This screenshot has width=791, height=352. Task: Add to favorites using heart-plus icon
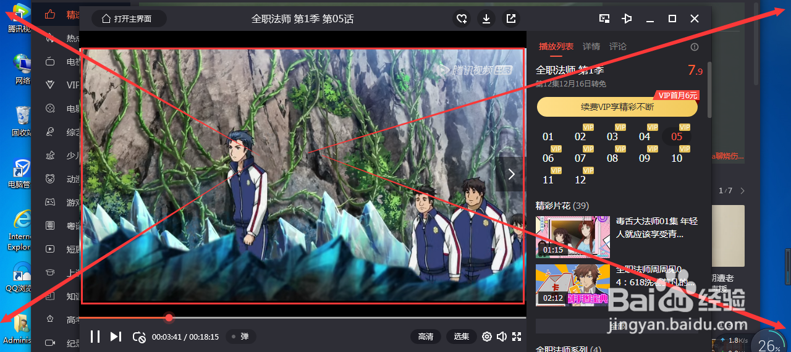click(x=462, y=19)
